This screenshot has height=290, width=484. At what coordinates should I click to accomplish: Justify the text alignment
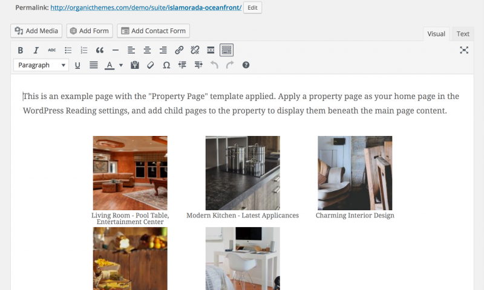pos(94,65)
